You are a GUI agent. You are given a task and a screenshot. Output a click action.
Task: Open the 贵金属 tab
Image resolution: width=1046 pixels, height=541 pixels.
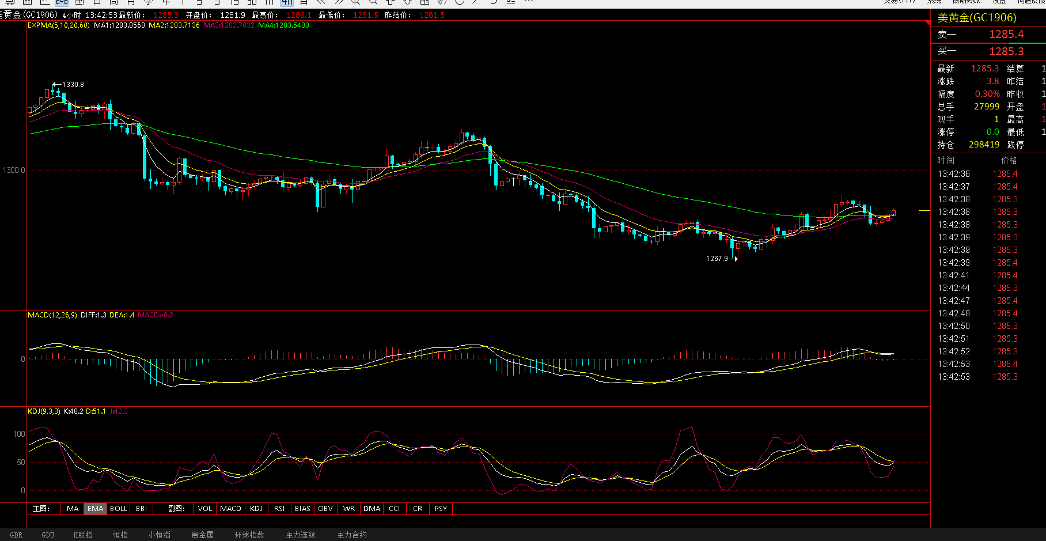click(x=202, y=535)
